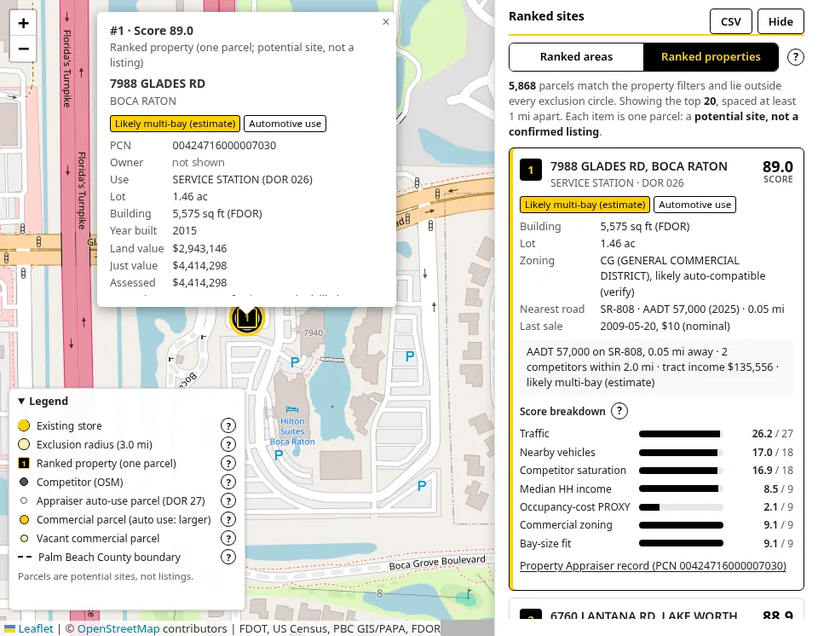Click the Zoning CG General Commercial value
Screen dimensions: 818x636
[x=683, y=276]
